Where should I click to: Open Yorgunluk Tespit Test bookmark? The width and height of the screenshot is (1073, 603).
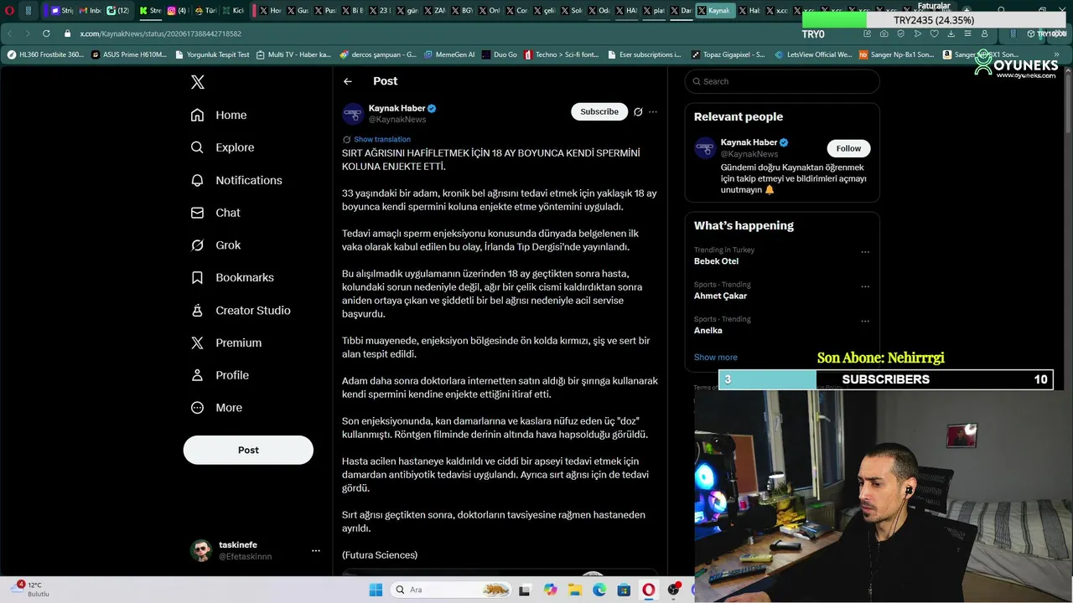point(212,54)
